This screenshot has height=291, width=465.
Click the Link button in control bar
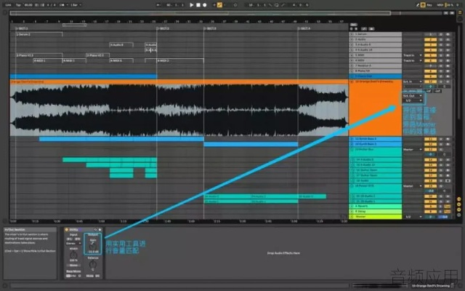point(7,5)
